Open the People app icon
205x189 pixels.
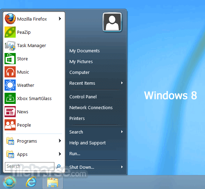(x=10, y=125)
